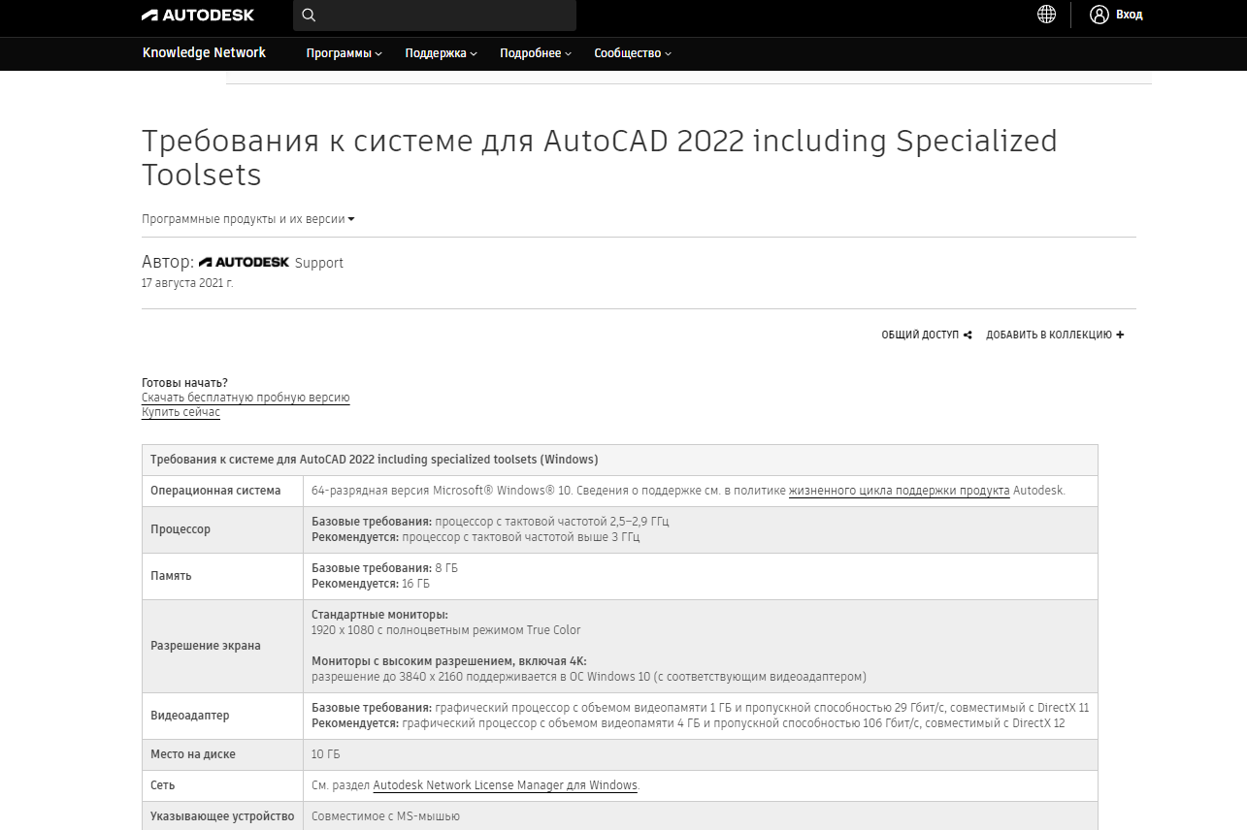This screenshot has height=830, width=1247.
Task: Focus the header search field
Action: pos(435,15)
